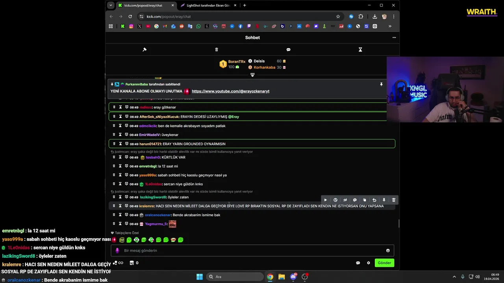Open the Chrome extensions puzzle menu
This screenshot has width=504, height=283.
coord(361,17)
